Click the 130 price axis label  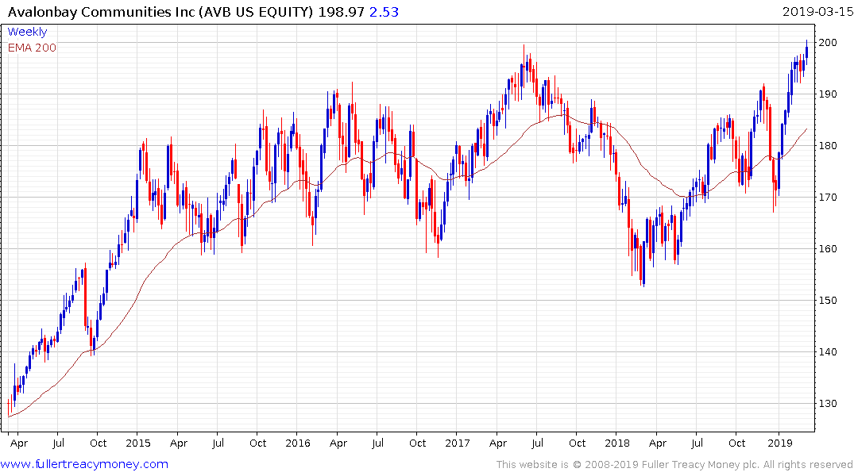(828, 404)
